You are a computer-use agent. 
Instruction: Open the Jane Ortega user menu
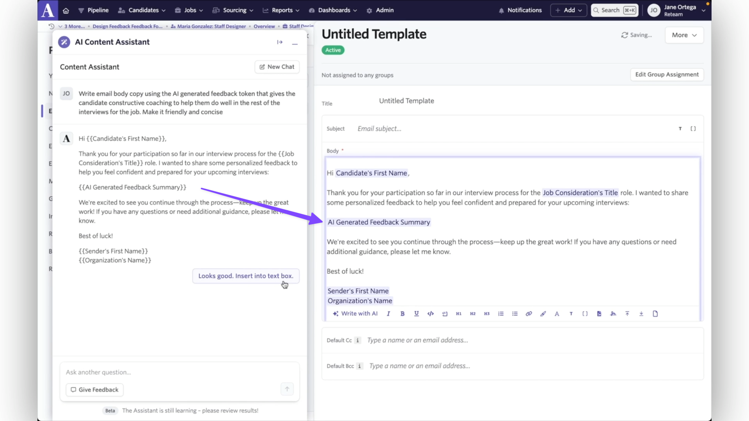tap(677, 11)
